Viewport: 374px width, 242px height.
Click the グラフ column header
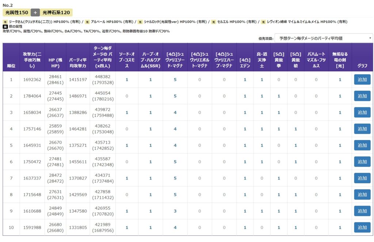[x=362, y=66]
